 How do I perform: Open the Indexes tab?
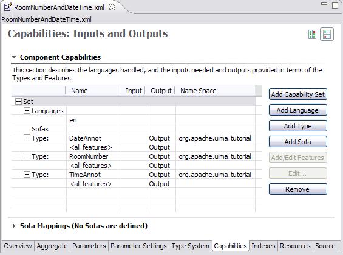[263, 246]
